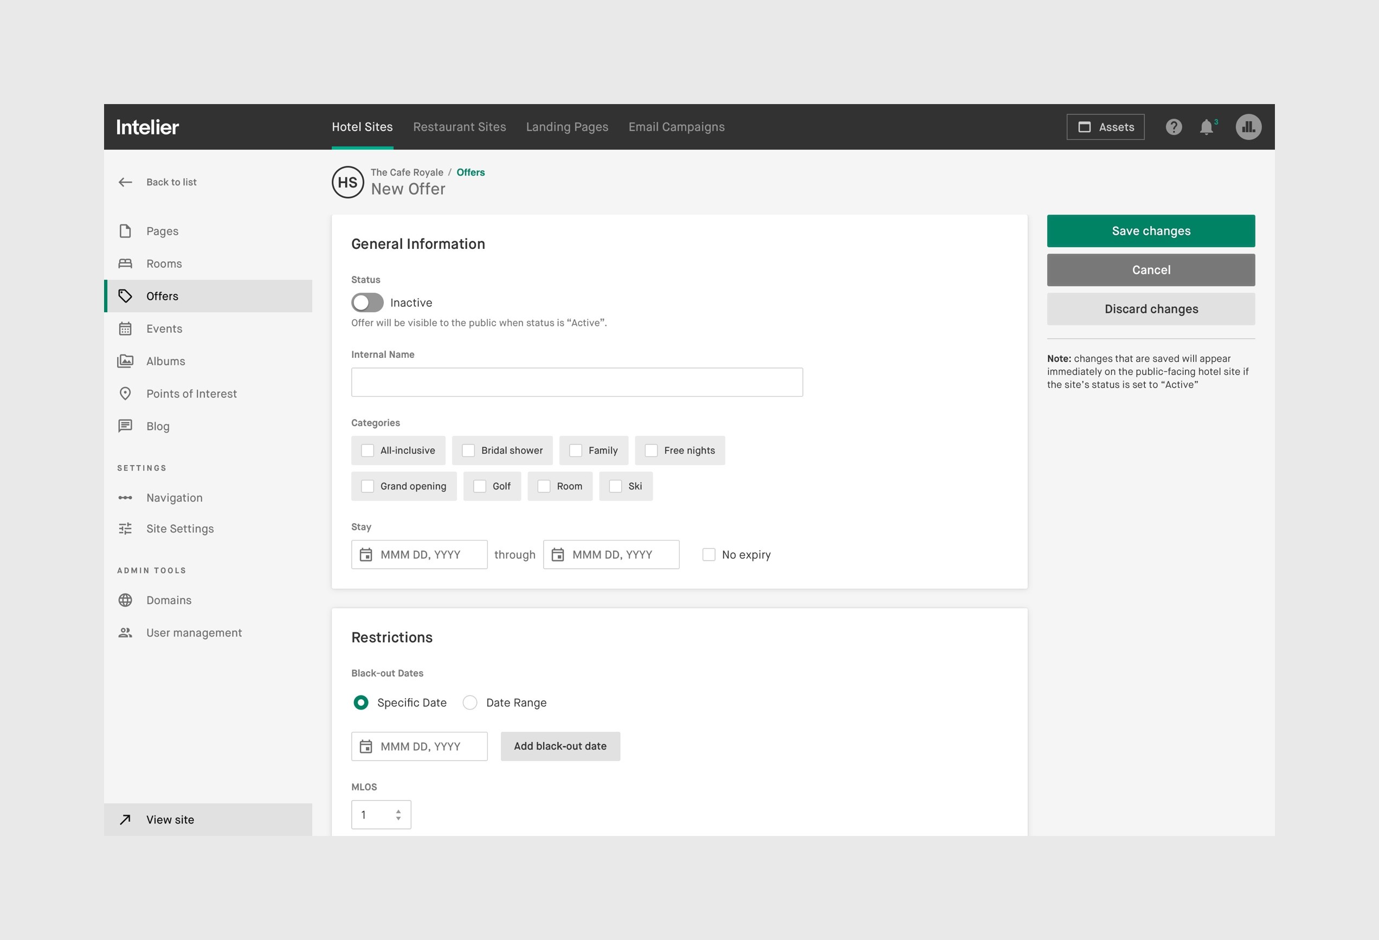The width and height of the screenshot is (1379, 940).
Task: Follow the Offers breadcrumb link
Action: 470,172
